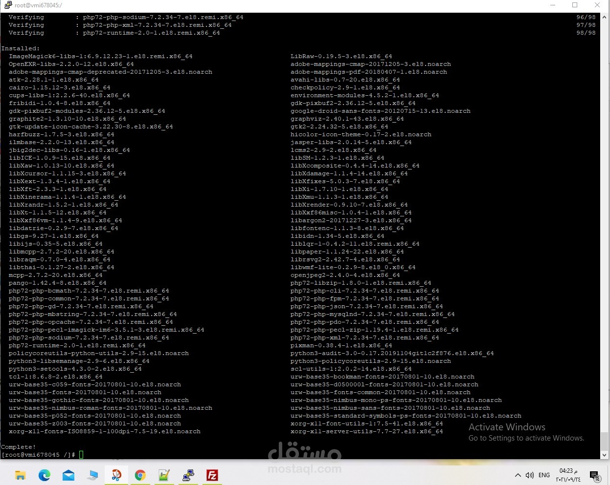The image size is (610, 485).
Task: Open FileZilla from the taskbar
Action: click(212, 475)
